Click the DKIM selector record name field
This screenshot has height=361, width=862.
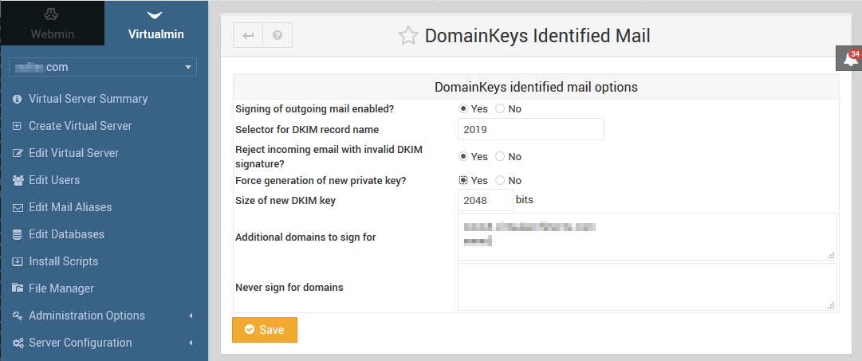coord(530,129)
